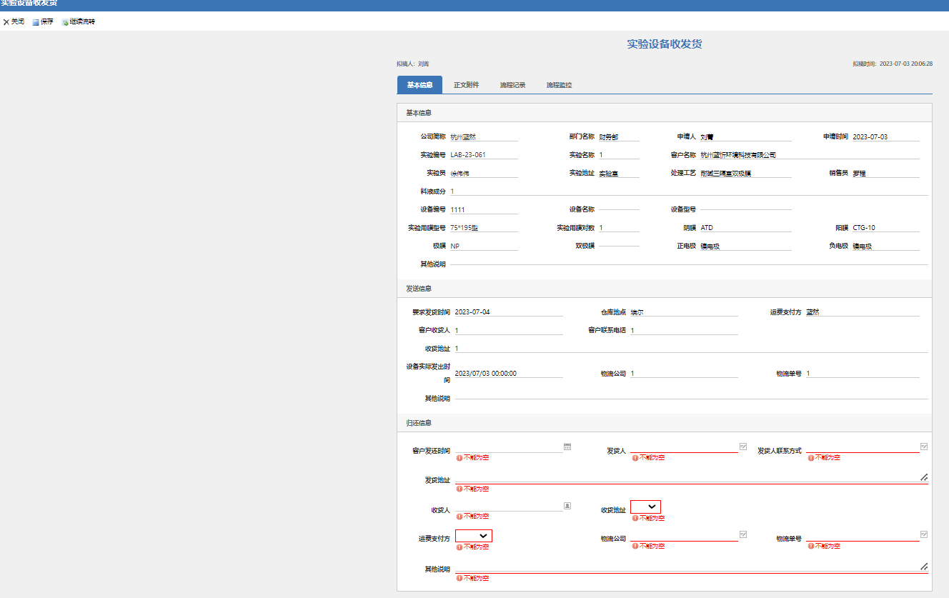Click the picker icon beside 发货人 field
The height and width of the screenshot is (598, 949).
click(743, 447)
